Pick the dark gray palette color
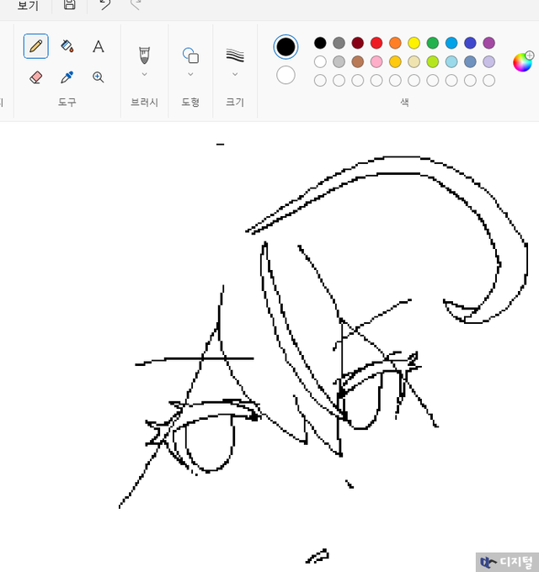This screenshot has height=572, width=539. [x=339, y=43]
